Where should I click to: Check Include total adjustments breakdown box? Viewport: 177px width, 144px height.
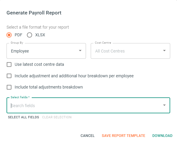tap(9, 87)
